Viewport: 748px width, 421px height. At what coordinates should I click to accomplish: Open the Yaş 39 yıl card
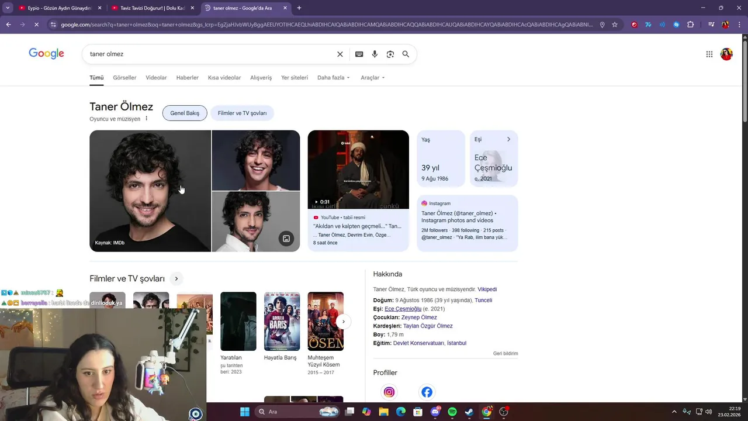(x=441, y=158)
